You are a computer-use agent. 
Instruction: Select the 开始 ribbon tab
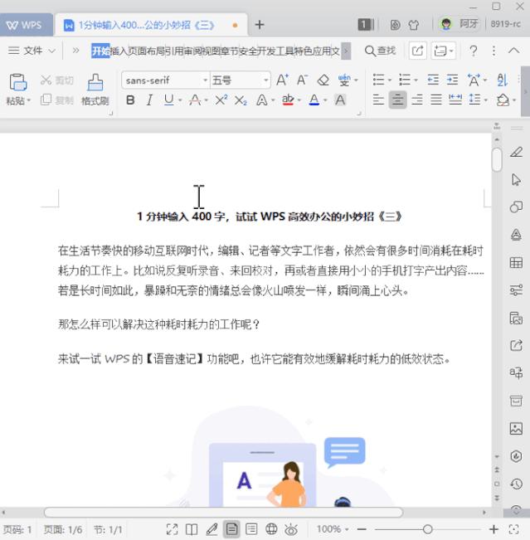[100, 51]
